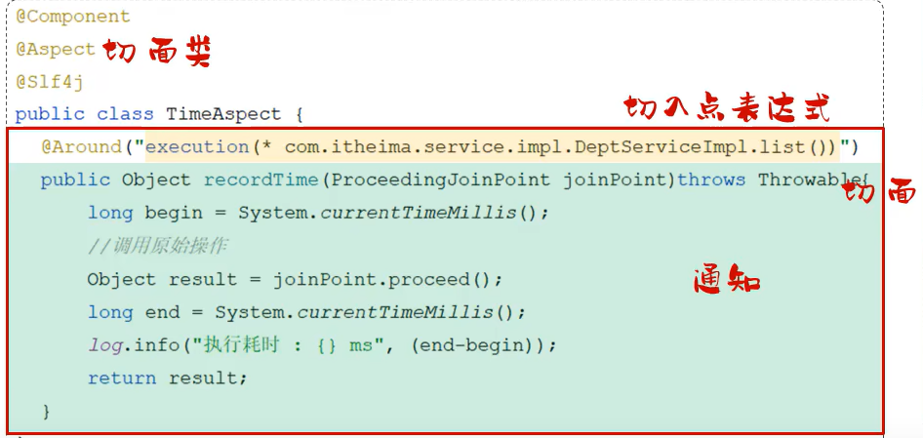923x438 pixels.
Task: Click the //调用原始操作 comment line
Action: [157, 246]
